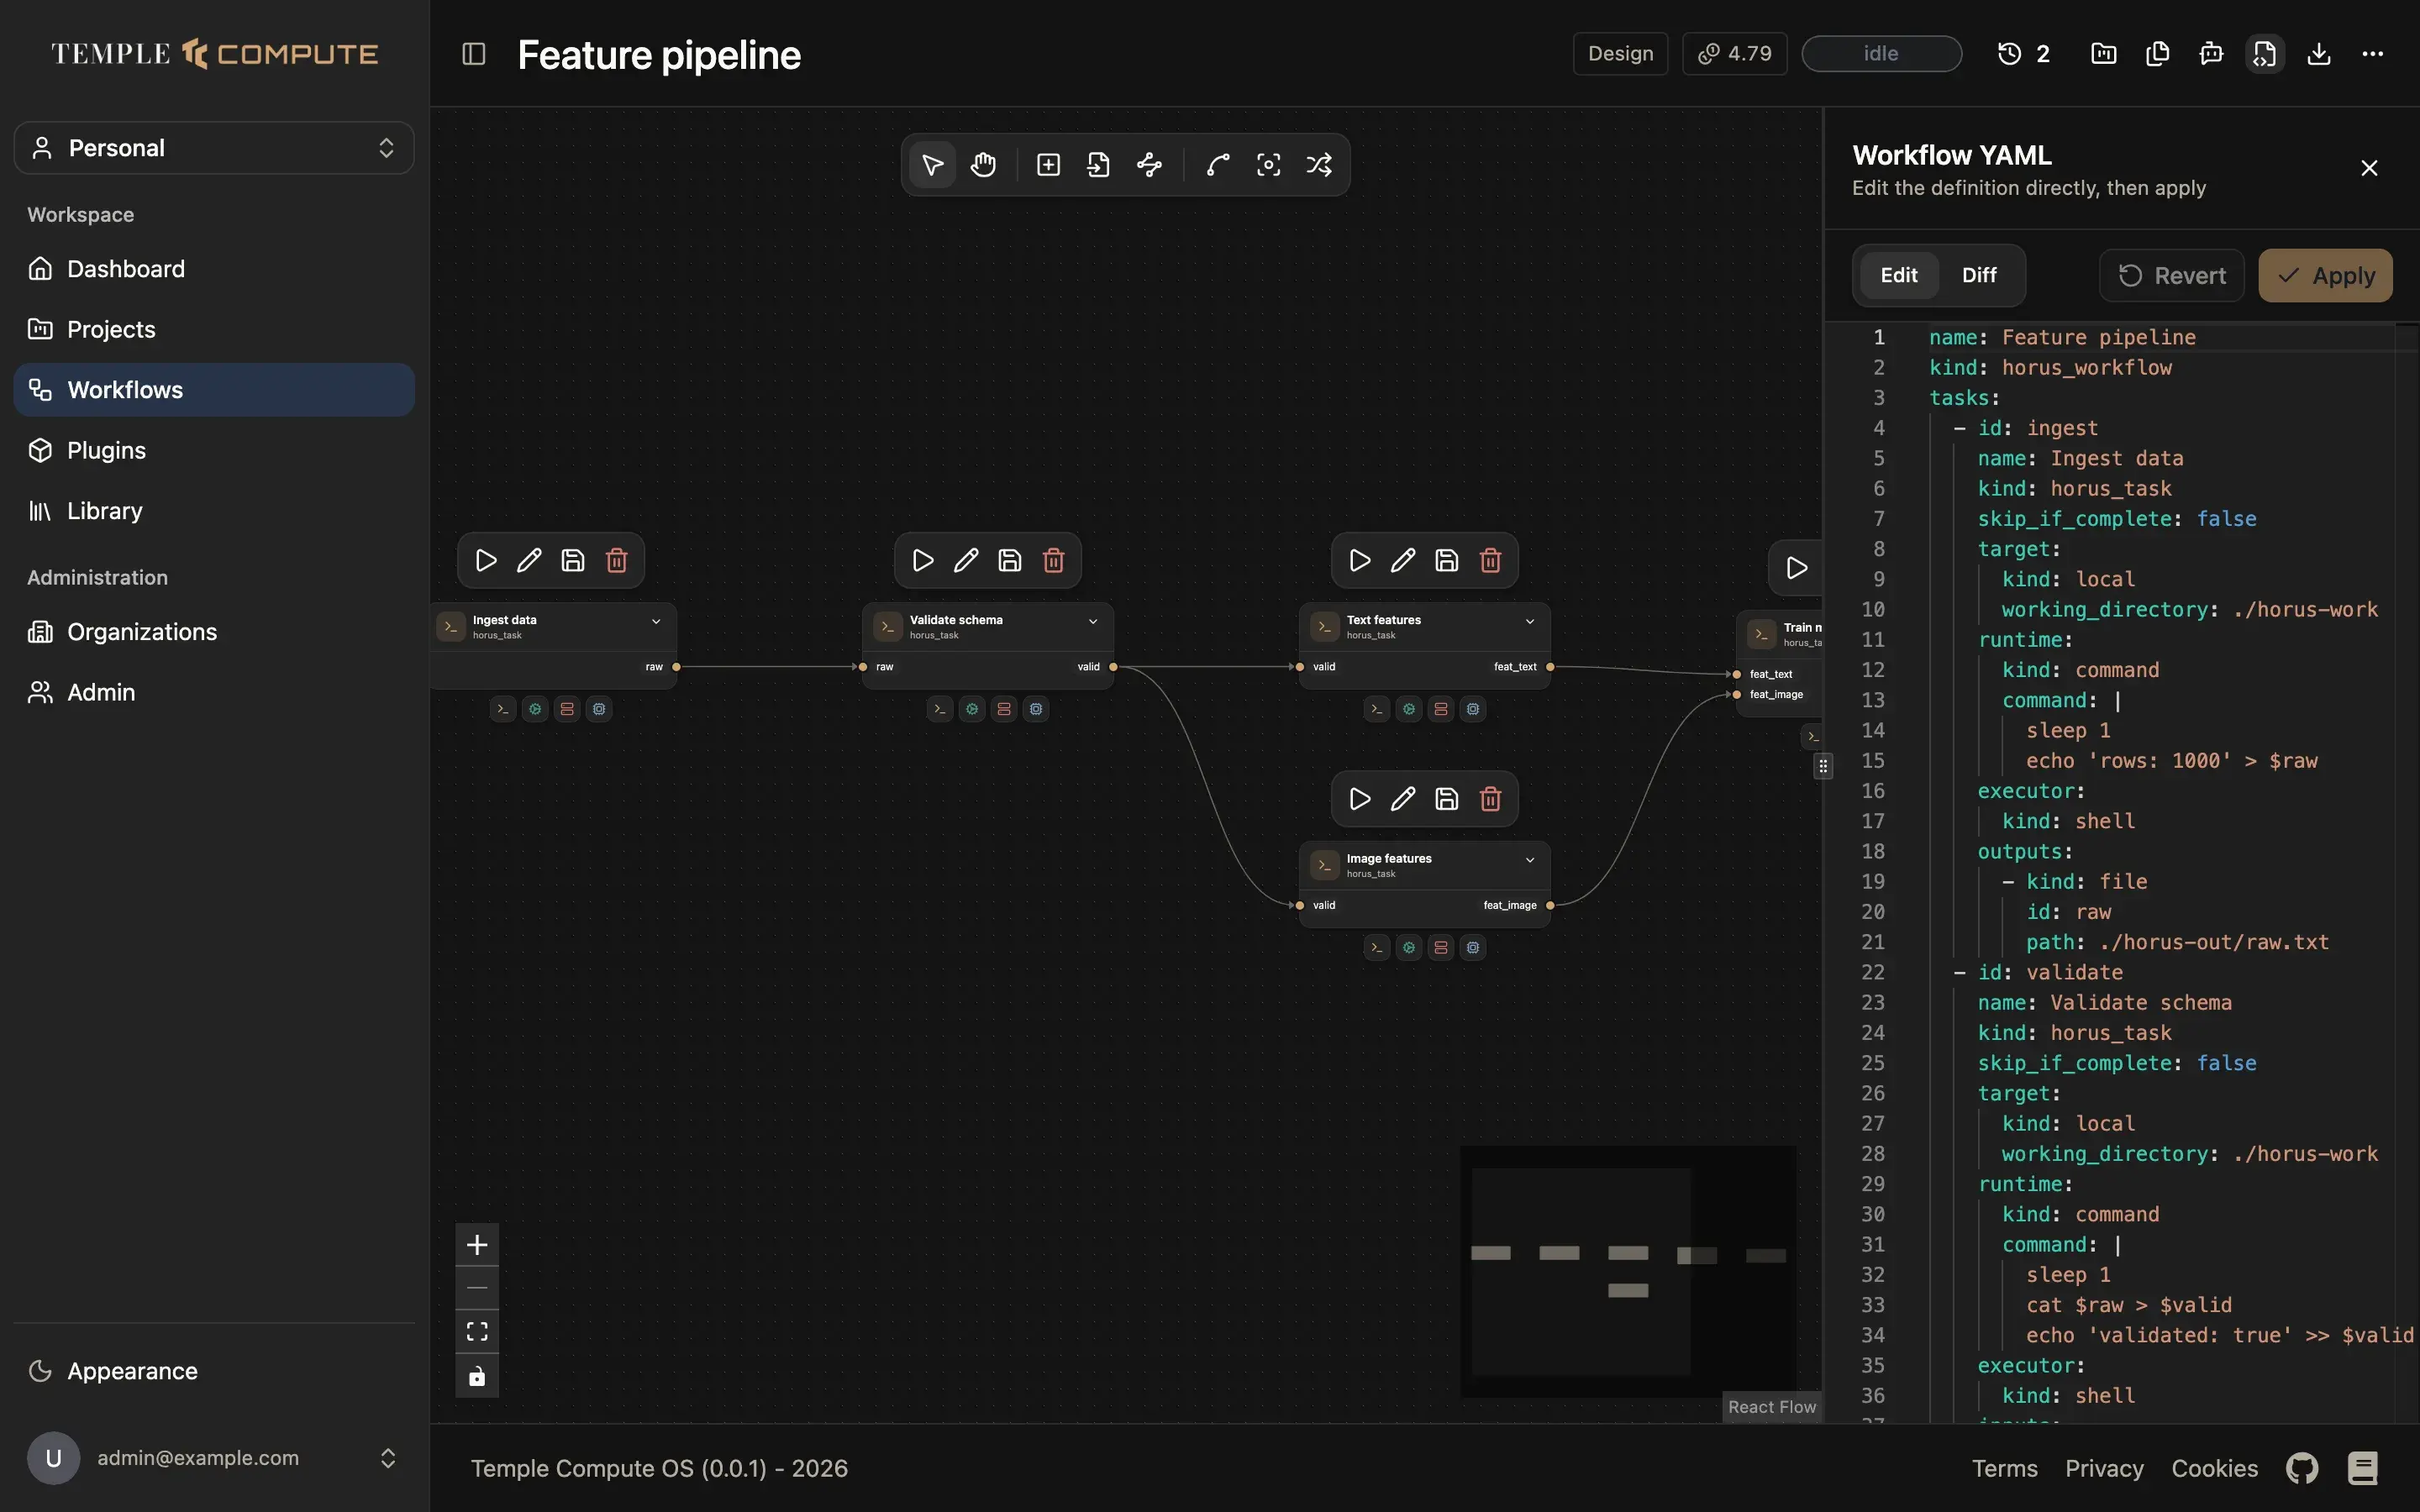Image resolution: width=2420 pixels, height=1512 pixels.
Task: Select the hand pan tool
Action: click(983, 165)
